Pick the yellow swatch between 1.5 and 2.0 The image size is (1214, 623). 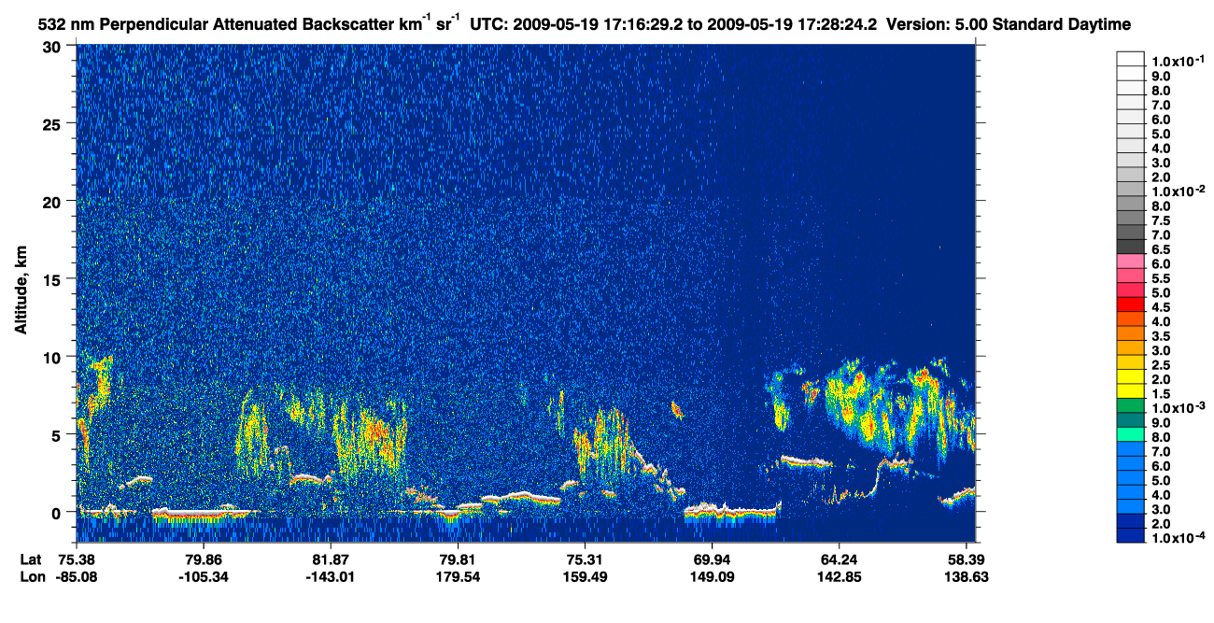pos(1130,390)
